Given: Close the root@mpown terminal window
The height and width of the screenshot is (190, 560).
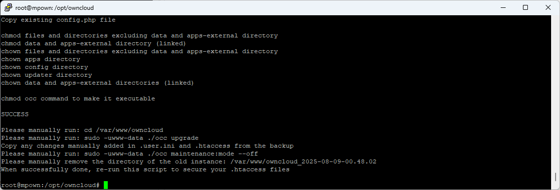Looking at the screenshot, I should point(548,7).
